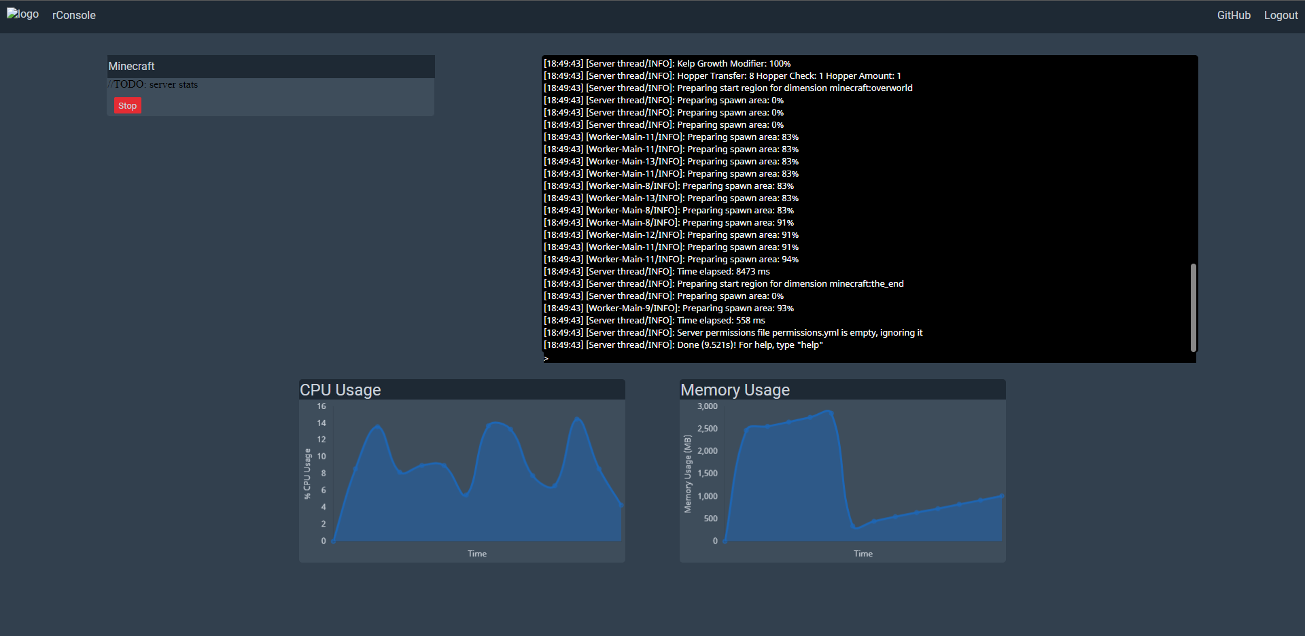Open the rConsole home link
This screenshot has height=636, width=1305.
click(73, 15)
